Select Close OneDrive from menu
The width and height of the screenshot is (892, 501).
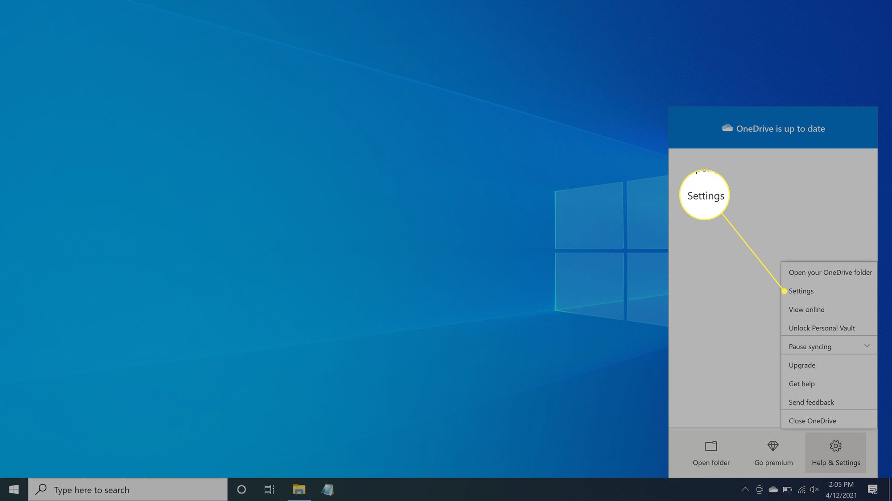(812, 420)
